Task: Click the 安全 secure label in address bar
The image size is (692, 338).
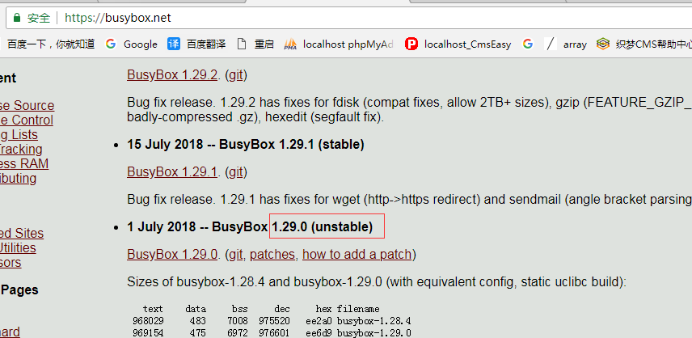Action: click(39, 18)
